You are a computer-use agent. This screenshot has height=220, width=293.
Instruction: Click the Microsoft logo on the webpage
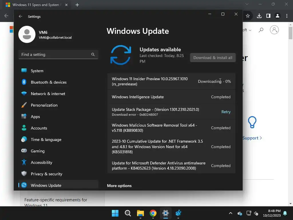tap(11, 30)
